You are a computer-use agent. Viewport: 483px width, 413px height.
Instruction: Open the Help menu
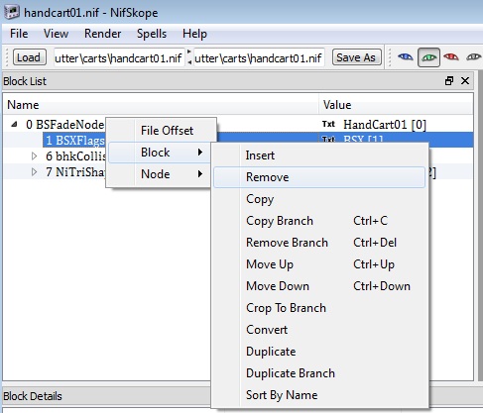[x=194, y=34]
